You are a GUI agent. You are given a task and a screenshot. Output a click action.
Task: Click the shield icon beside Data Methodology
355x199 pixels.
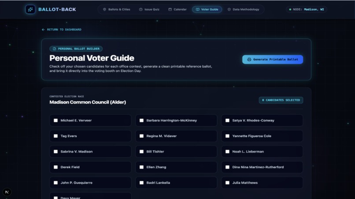pos(229,10)
